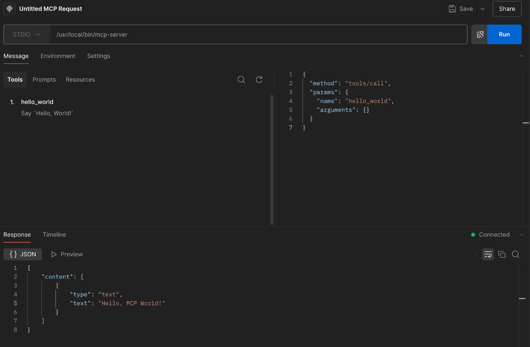Copy the response body
This screenshot has height=347, width=530.
(x=502, y=254)
